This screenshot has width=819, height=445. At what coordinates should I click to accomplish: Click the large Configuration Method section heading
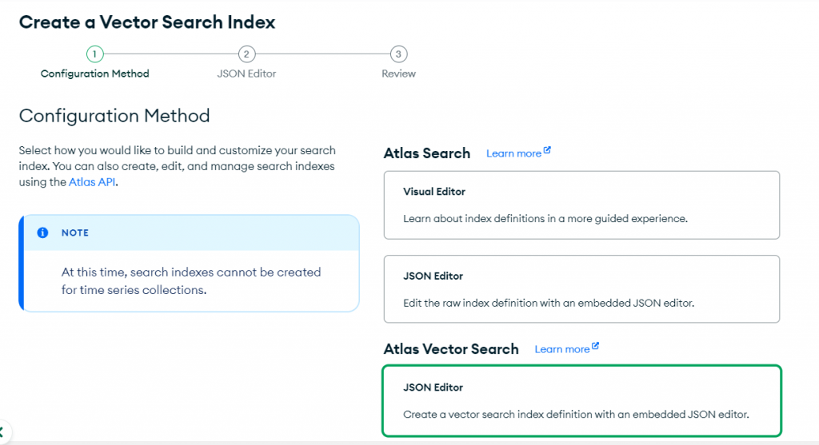tap(114, 116)
